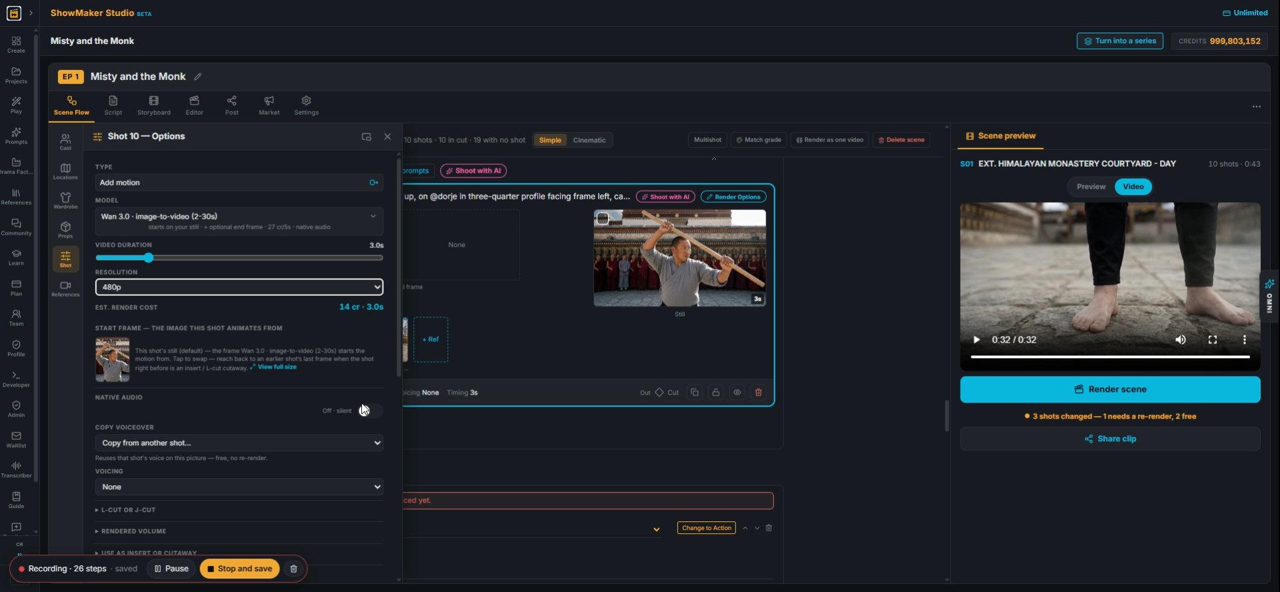Open the Resolution dropdown showing 480p
This screenshot has width=1280, height=592.
pos(239,287)
